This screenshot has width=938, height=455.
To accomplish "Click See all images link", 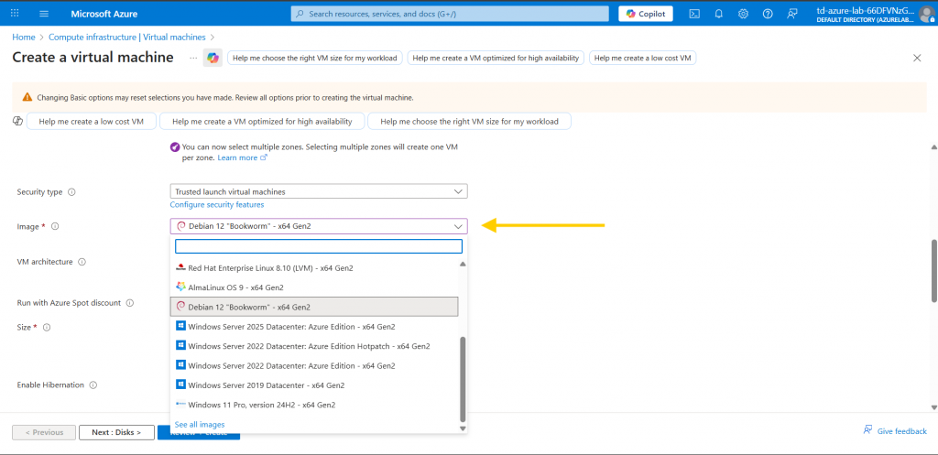I will (200, 425).
